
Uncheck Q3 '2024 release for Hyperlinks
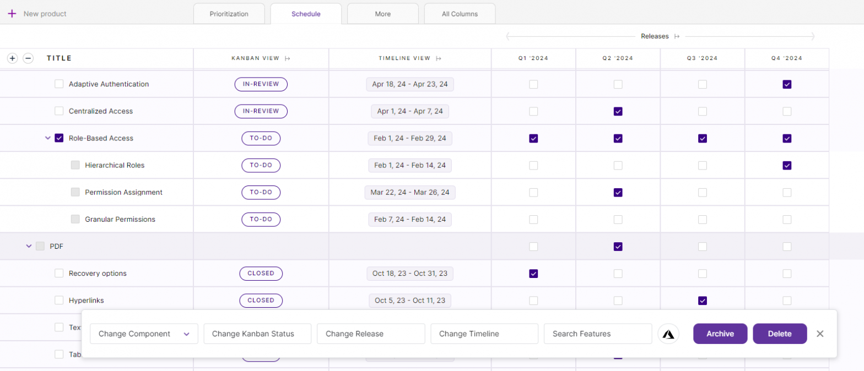703,301
